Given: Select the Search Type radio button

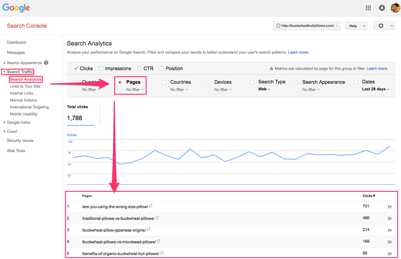Looking at the screenshot, I should tap(252, 82).
